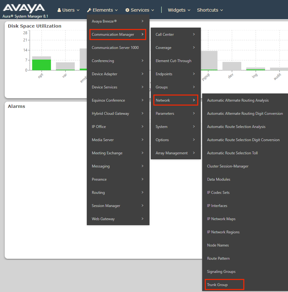The image size is (288, 292).
Task: Open the Users menu
Action: (68, 10)
